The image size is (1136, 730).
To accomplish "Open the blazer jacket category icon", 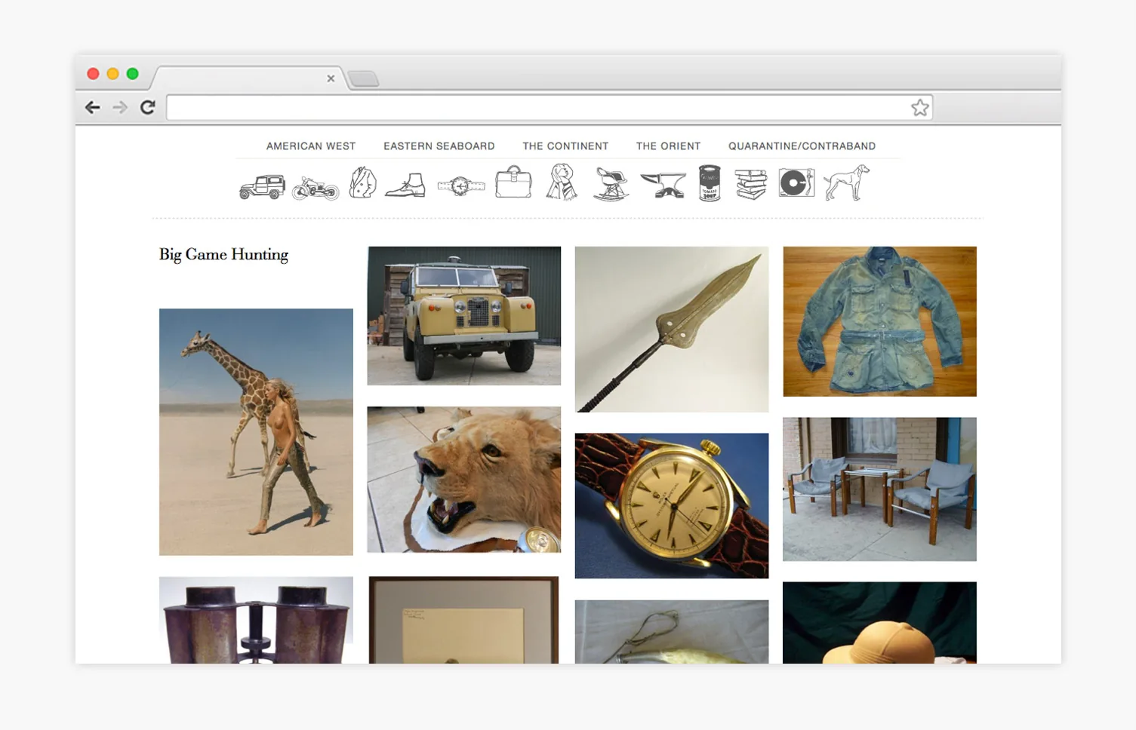I will pyautogui.click(x=363, y=182).
